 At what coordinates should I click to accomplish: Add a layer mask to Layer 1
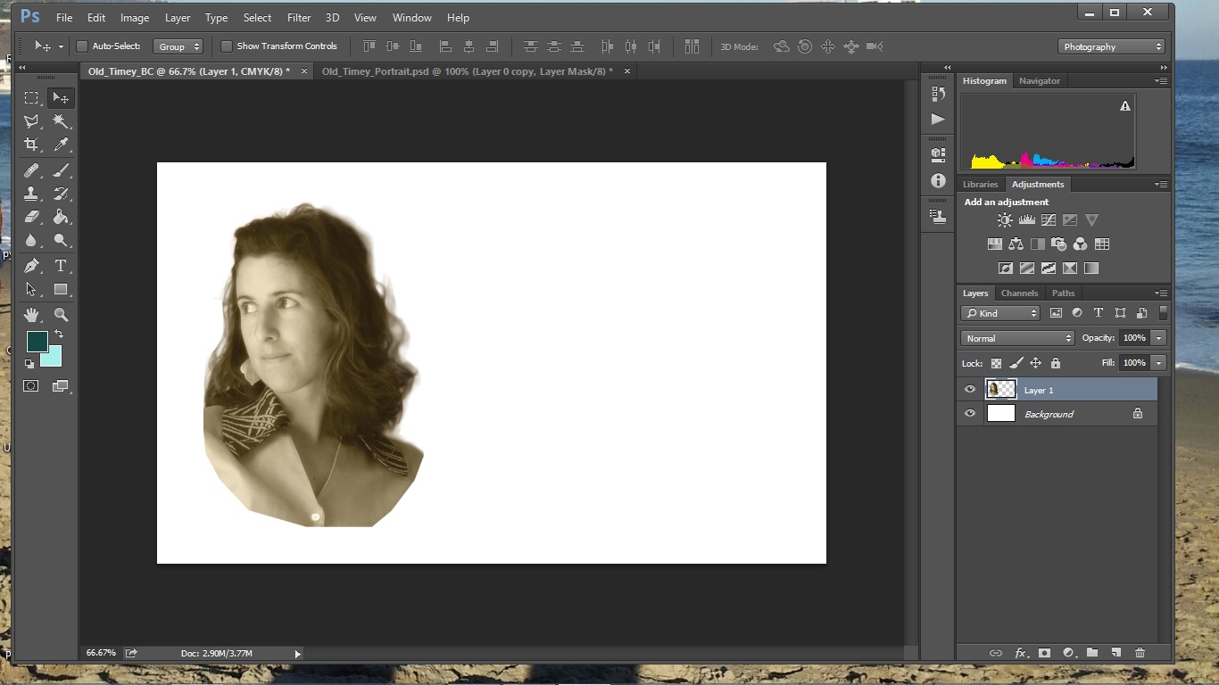[1044, 653]
